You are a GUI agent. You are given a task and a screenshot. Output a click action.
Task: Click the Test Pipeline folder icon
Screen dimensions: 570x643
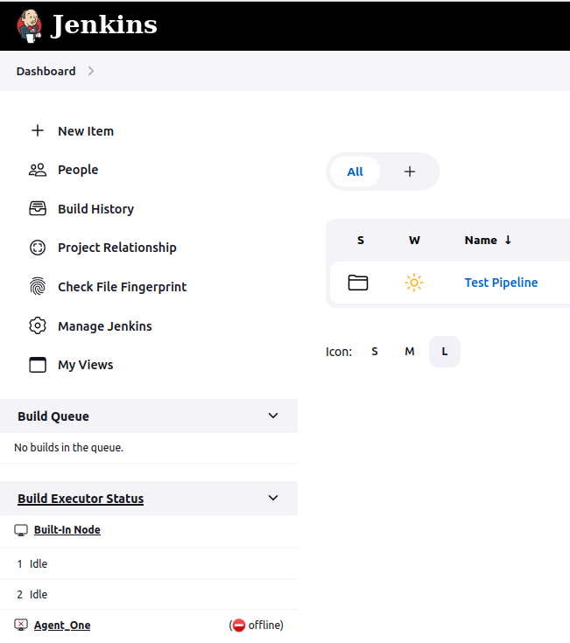[358, 283]
